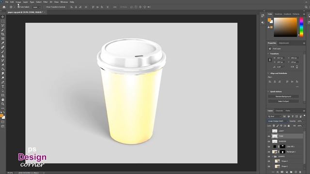This screenshot has width=310, height=174.
Task: Collapse the SHAPES group
Action: click(x=272, y=157)
